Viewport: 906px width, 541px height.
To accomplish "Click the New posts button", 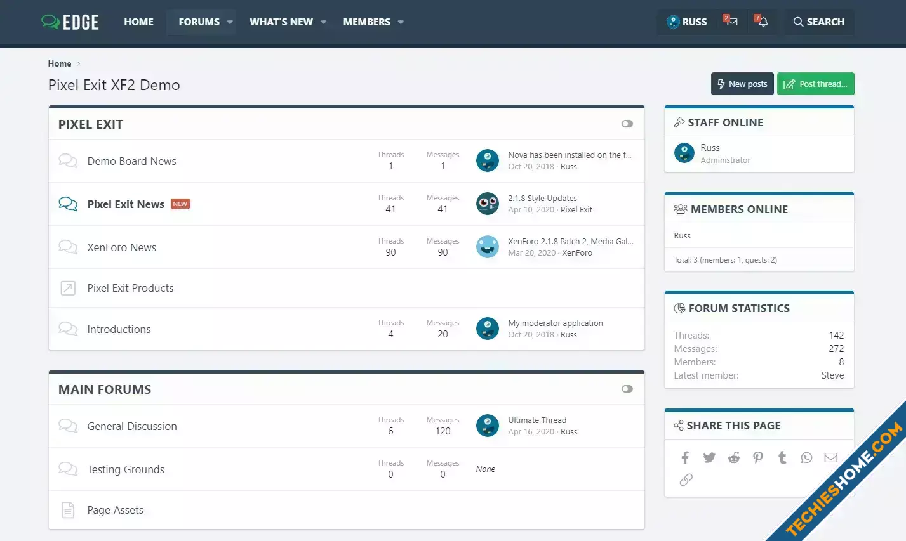I will coord(742,84).
